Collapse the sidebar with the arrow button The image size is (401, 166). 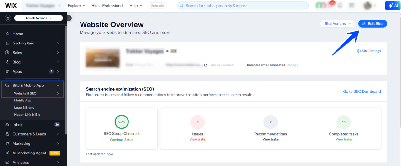point(69,18)
